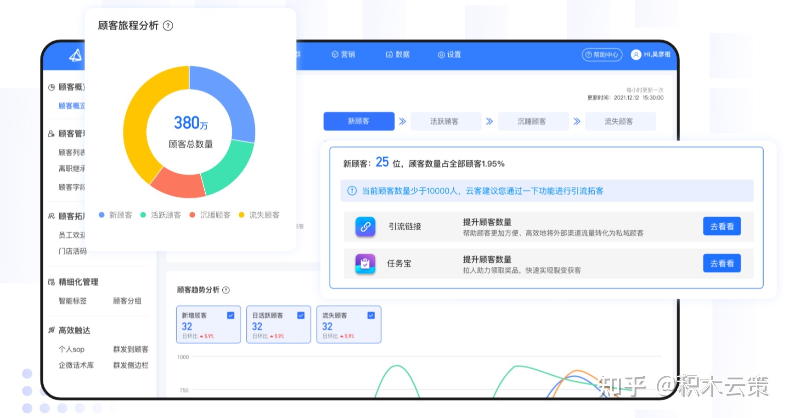
Task: Click the 营销 cube icon in navigation
Action: coord(335,54)
